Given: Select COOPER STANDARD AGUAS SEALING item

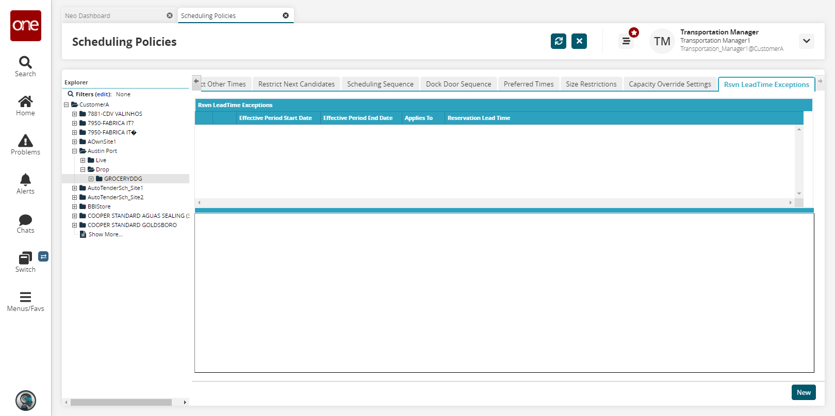Looking at the screenshot, I should coord(138,216).
